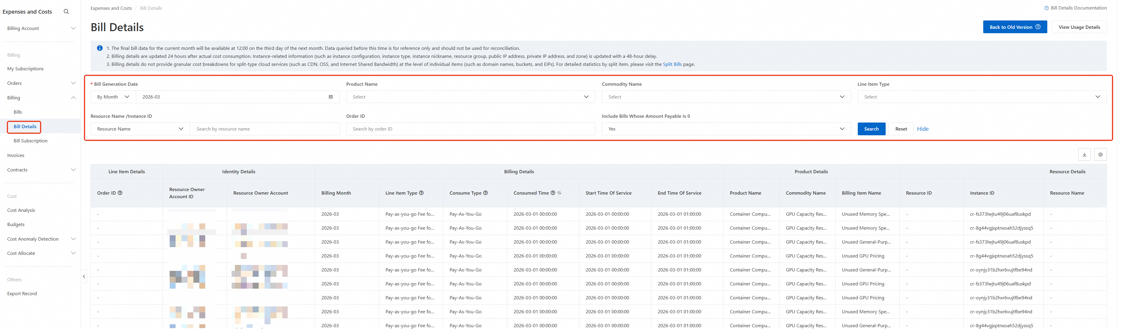Open Bill Subscription menu item
1125x329 pixels.
31,141
